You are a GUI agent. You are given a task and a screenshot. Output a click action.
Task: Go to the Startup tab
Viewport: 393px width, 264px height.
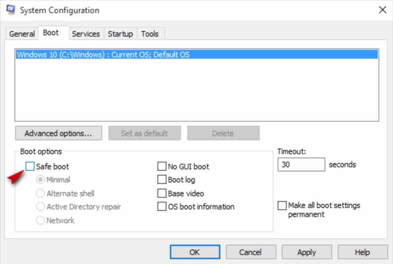click(x=120, y=34)
